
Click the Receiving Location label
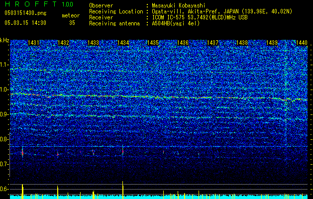116,11
